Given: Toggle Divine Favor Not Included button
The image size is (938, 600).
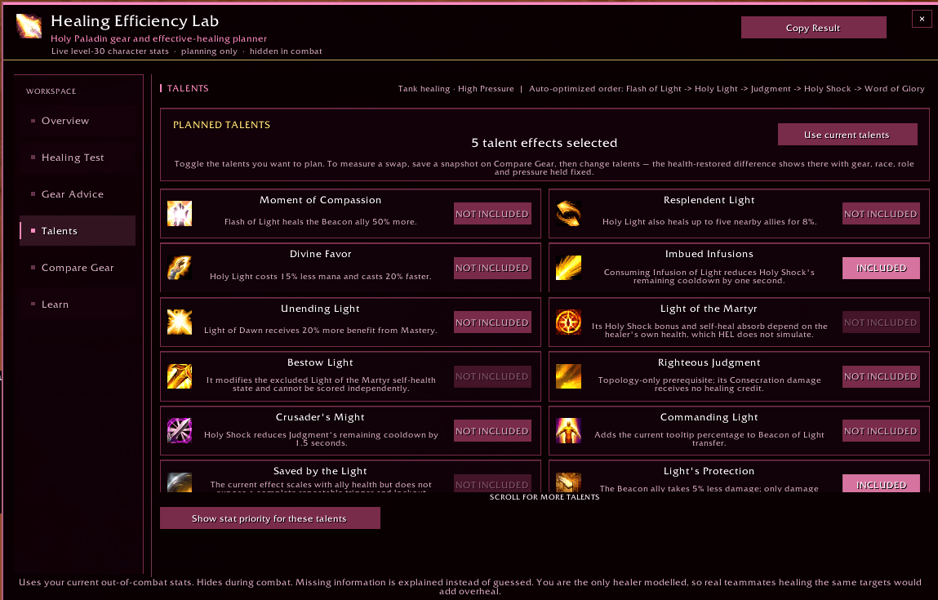Looking at the screenshot, I should pos(492,268).
